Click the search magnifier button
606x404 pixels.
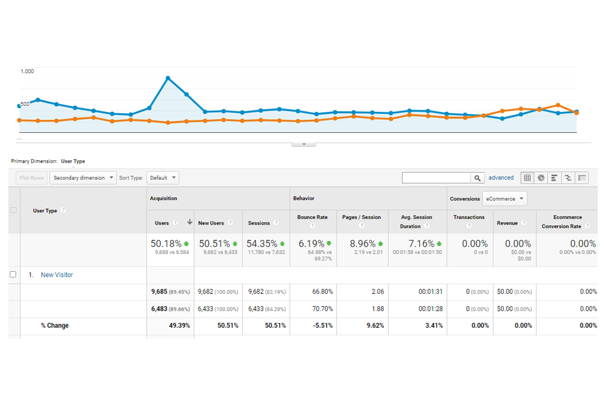477,178
